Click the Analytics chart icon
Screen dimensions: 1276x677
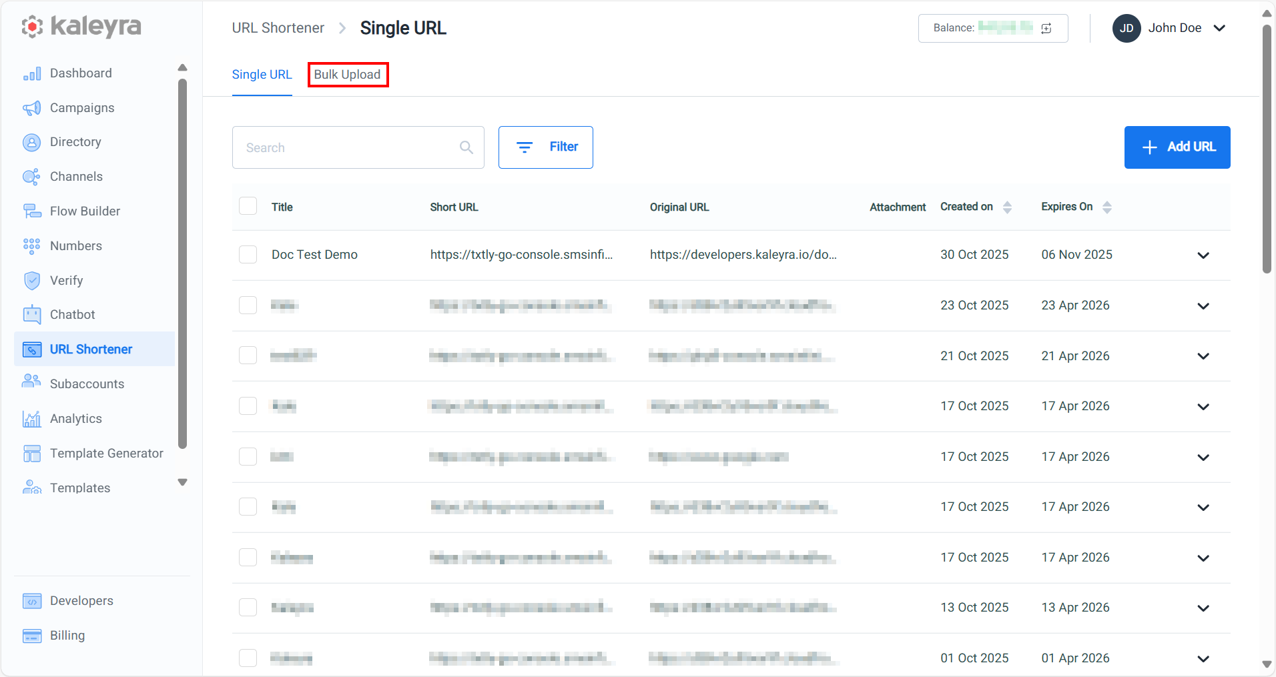click(x=32, y=419)
